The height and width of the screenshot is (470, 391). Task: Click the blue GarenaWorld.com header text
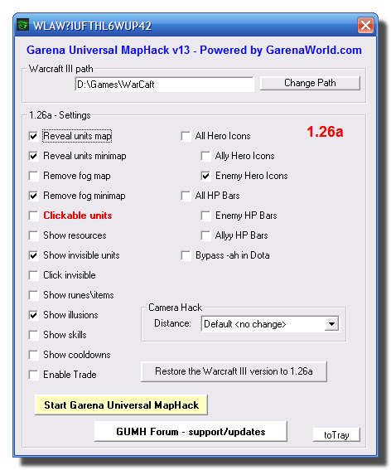tap(194, 50)
